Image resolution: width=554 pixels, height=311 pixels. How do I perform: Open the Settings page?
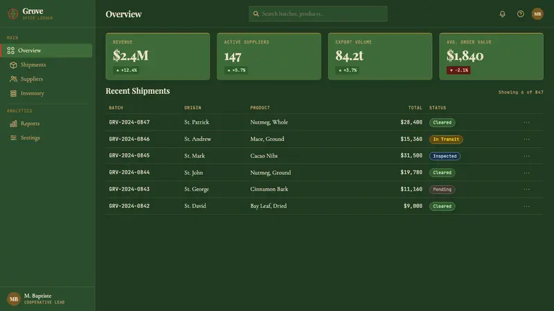pyautogui.click(x=46, y=138)
